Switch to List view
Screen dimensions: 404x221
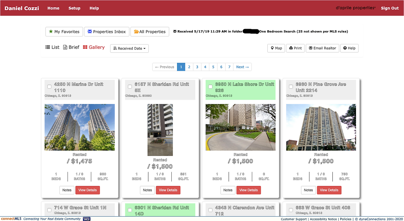(52, 47)
